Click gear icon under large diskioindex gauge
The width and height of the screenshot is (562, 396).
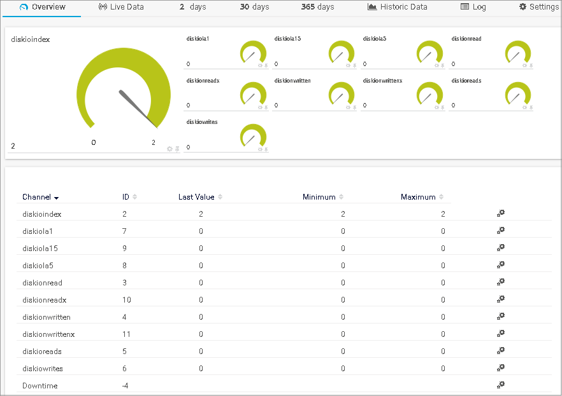[x=169, y=149]
